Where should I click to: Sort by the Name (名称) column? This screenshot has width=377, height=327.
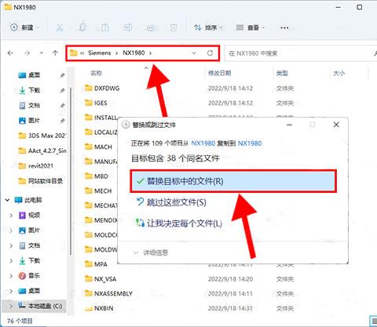(96, 73)
